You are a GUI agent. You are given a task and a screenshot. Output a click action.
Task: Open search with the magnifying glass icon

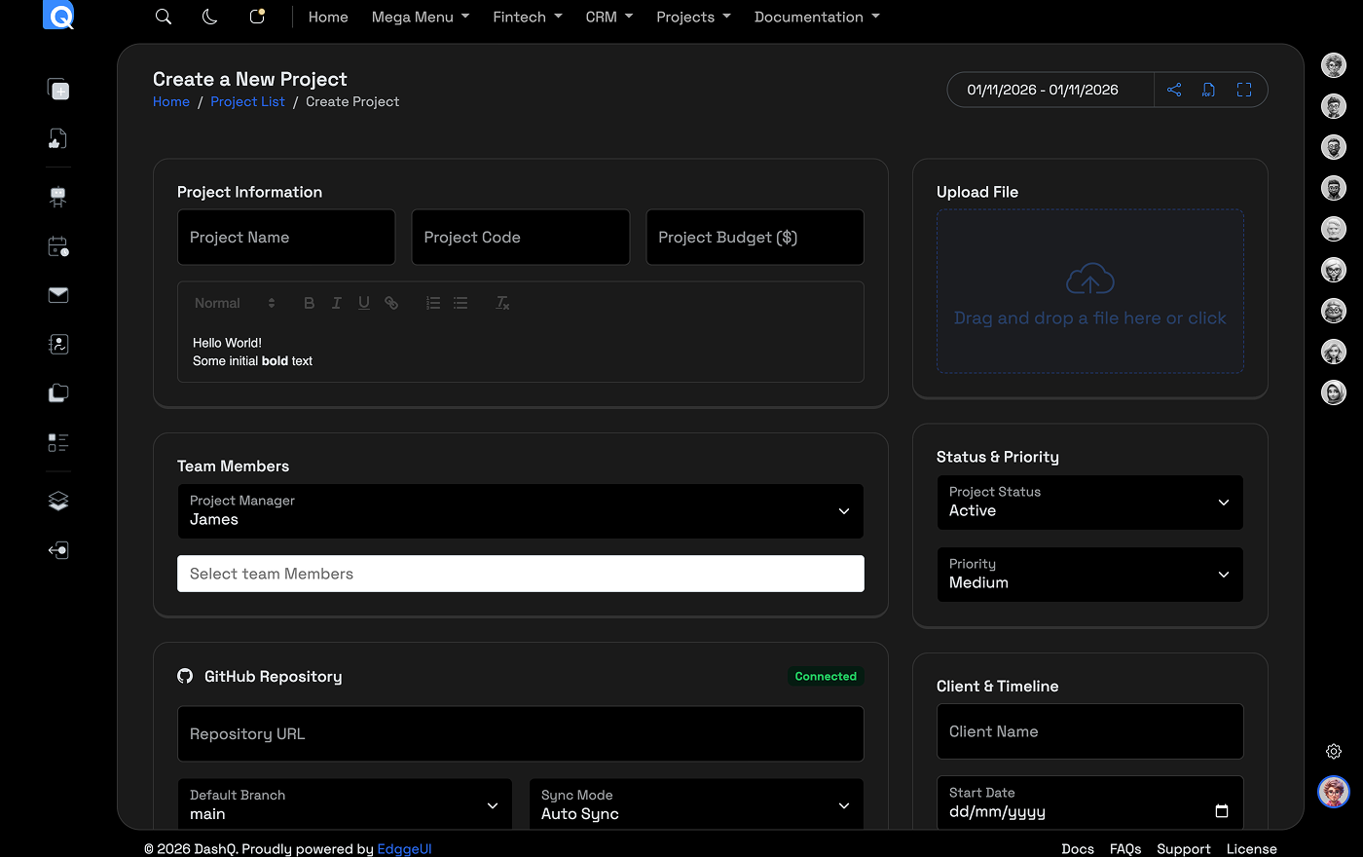[164, 17]
